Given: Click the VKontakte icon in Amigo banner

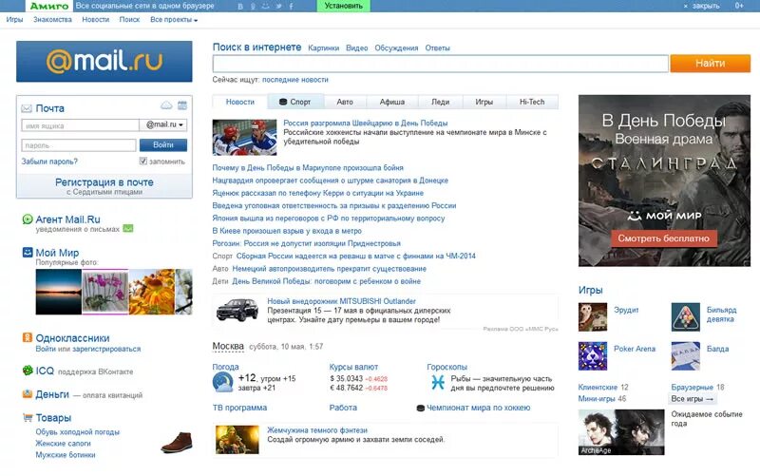Looking at the screenshot, I should click(x=240, y=7).
